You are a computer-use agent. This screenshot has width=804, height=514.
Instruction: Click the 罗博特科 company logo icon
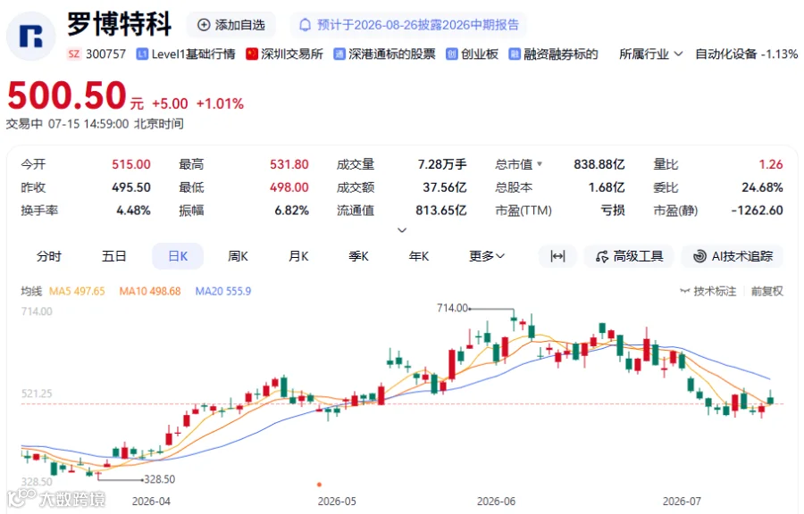coord(30,36)
